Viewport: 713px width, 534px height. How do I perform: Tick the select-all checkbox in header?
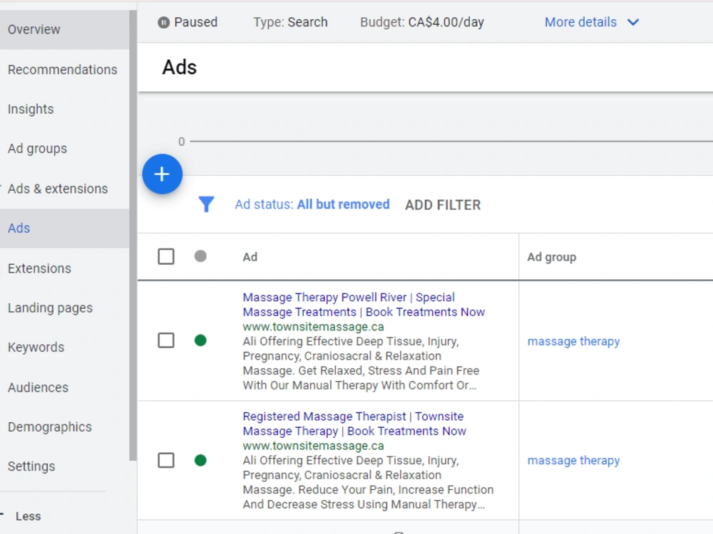coord(166,256)
